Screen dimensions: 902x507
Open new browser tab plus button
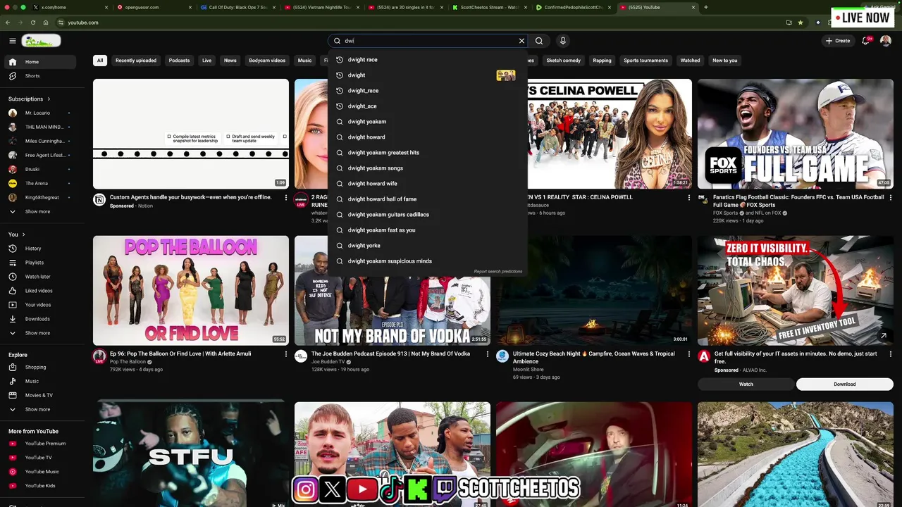point(706,7)
